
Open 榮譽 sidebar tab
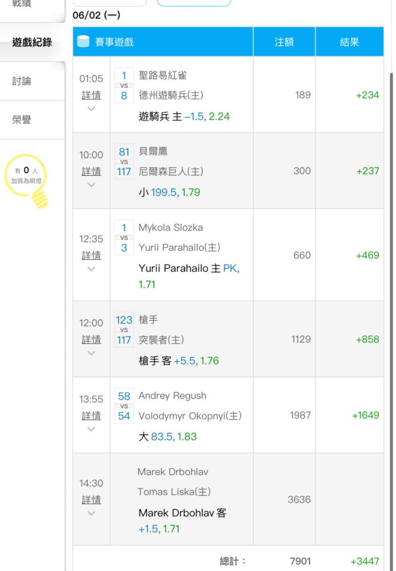pyautogui.click(x=32, y=119)
